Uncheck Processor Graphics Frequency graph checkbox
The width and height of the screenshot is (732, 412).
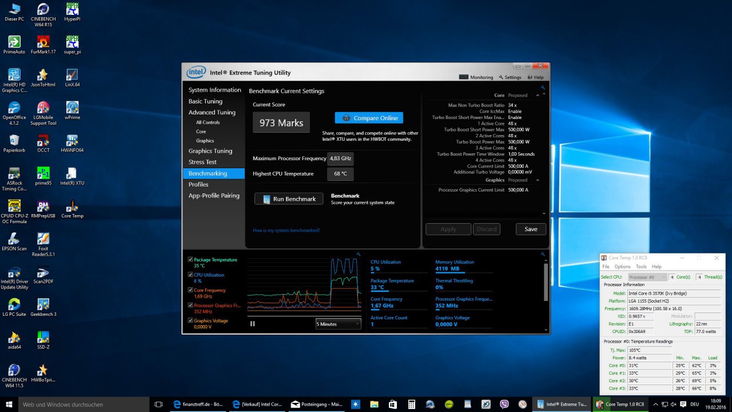190,305
